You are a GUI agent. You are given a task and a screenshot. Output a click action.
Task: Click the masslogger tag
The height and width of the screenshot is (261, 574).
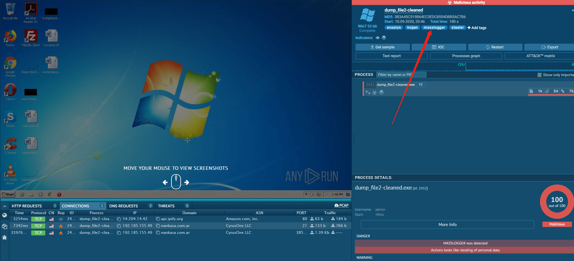[x=434, y=27]
